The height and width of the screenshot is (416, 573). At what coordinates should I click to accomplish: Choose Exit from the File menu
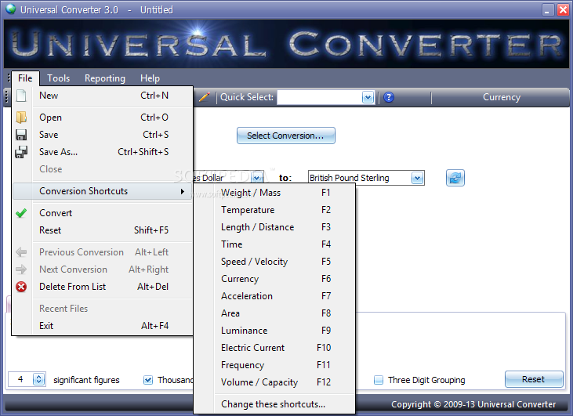click(103, 326)
